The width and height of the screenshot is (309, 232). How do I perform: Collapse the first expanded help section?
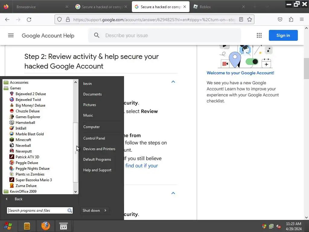coord(173,82)
